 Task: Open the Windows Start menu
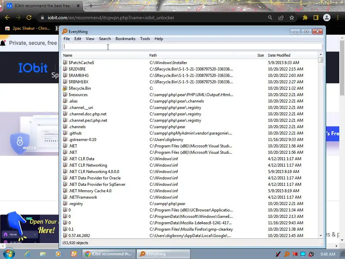click(x=9, y=254)
